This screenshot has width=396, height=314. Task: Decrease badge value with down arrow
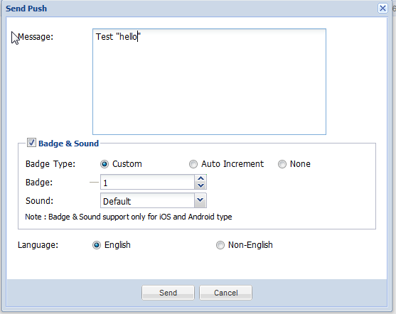(200, 185)
